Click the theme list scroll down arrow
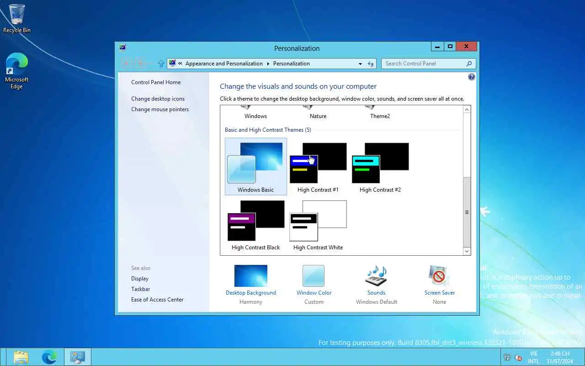 click(467, 251)
